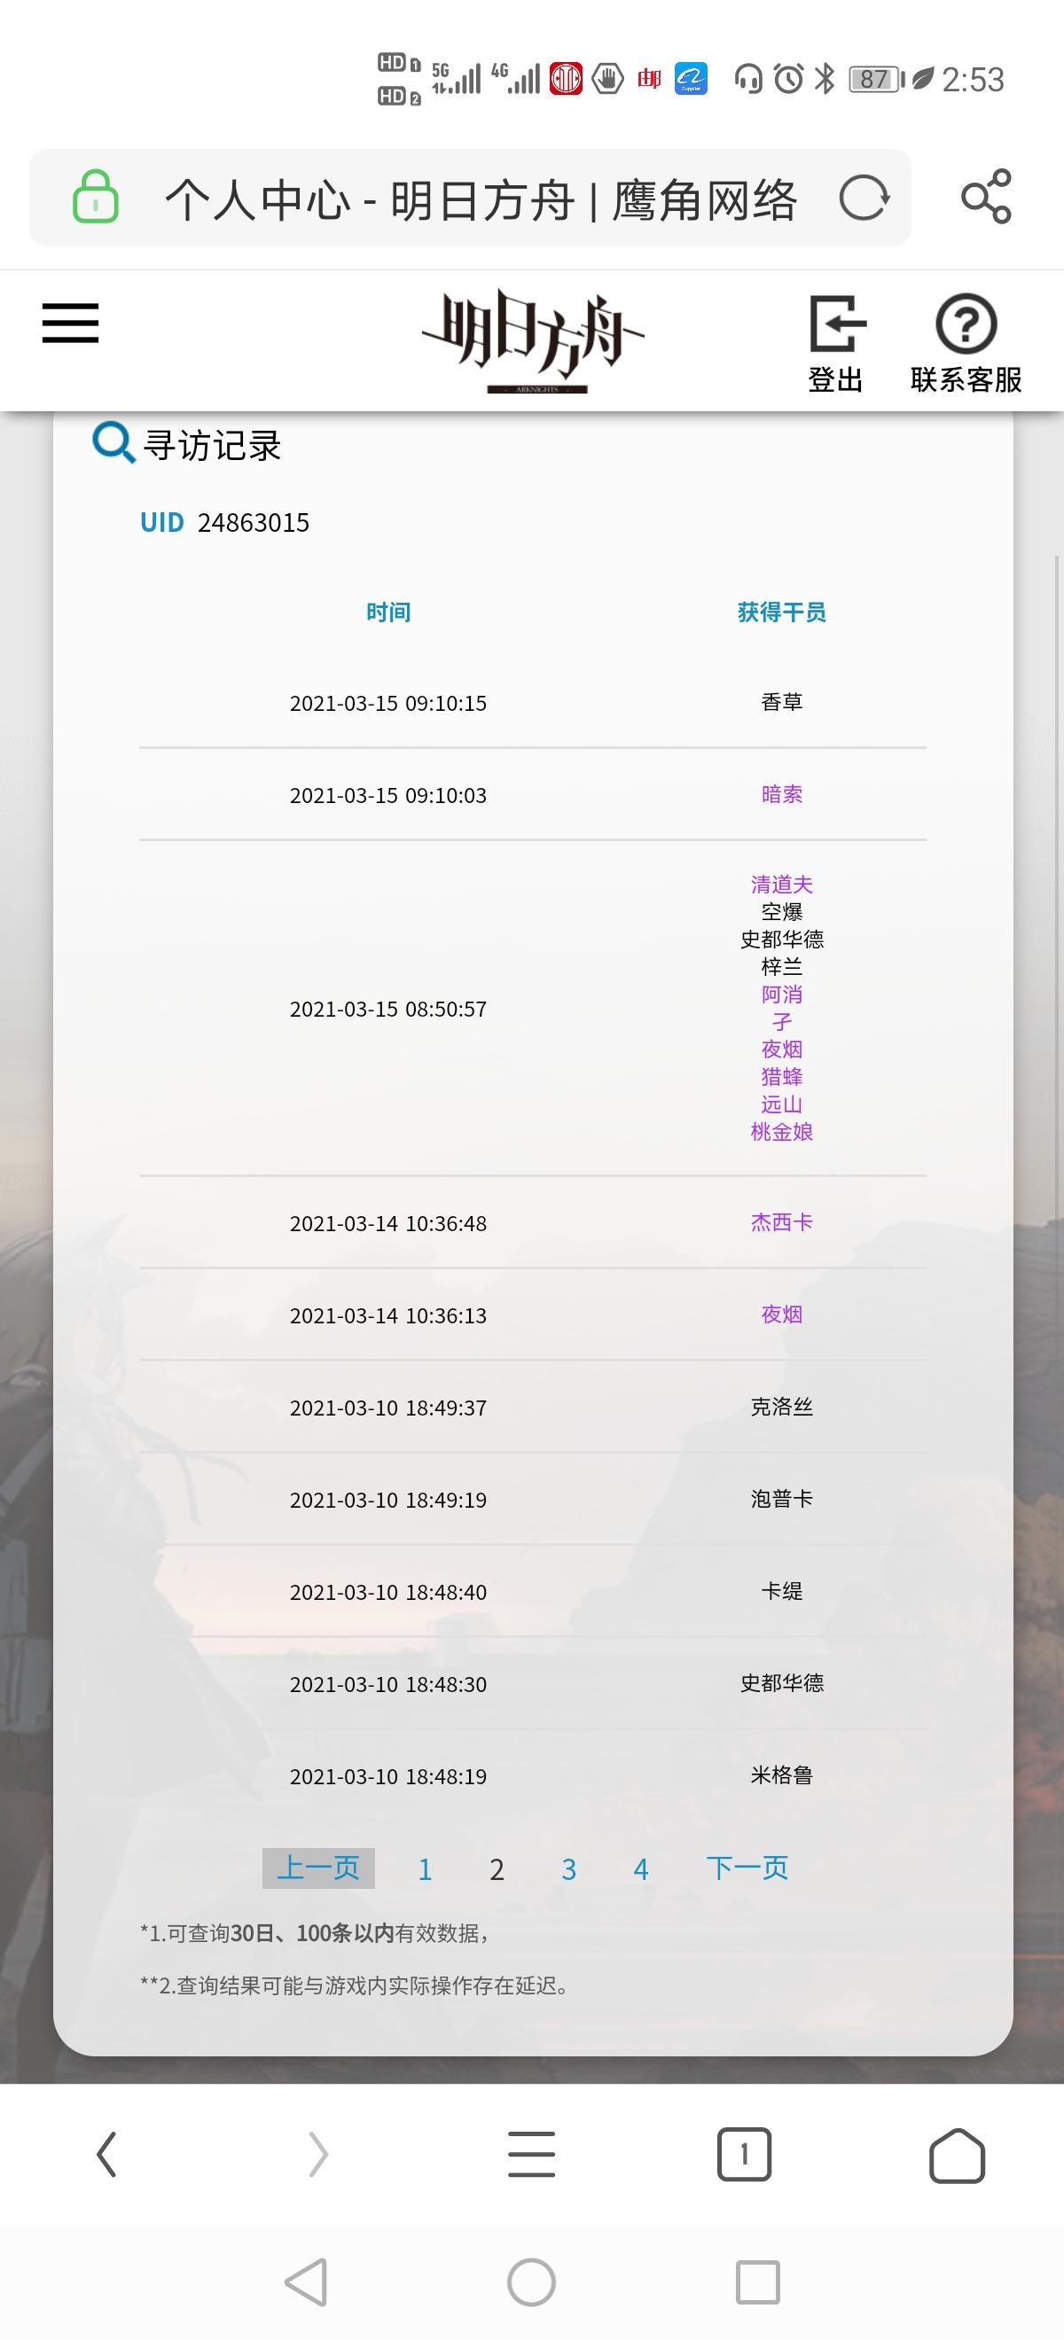This screenshot has width=1064, height=2340.
Task: Reload the page with refresh icon
Action: (864, 198)
